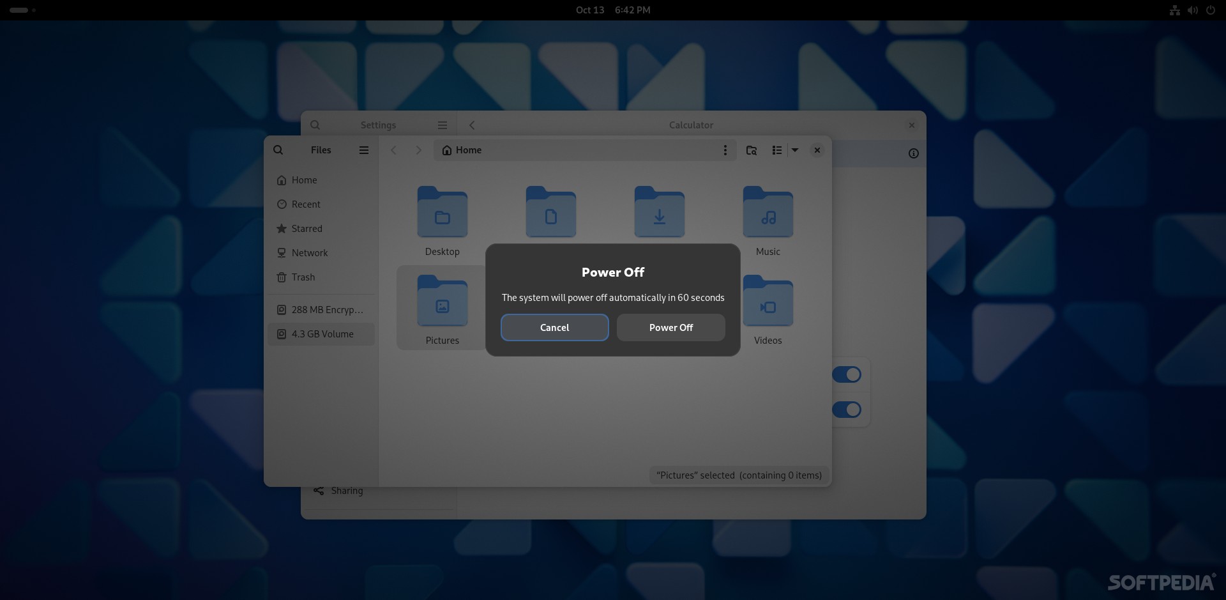Click the bold "Power Off" dialog heading
1226x600 pixels.
613,272
